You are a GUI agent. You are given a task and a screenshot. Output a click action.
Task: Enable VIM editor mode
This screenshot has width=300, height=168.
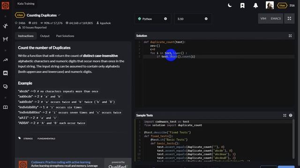pyautogui.click(x=263, y=19)
